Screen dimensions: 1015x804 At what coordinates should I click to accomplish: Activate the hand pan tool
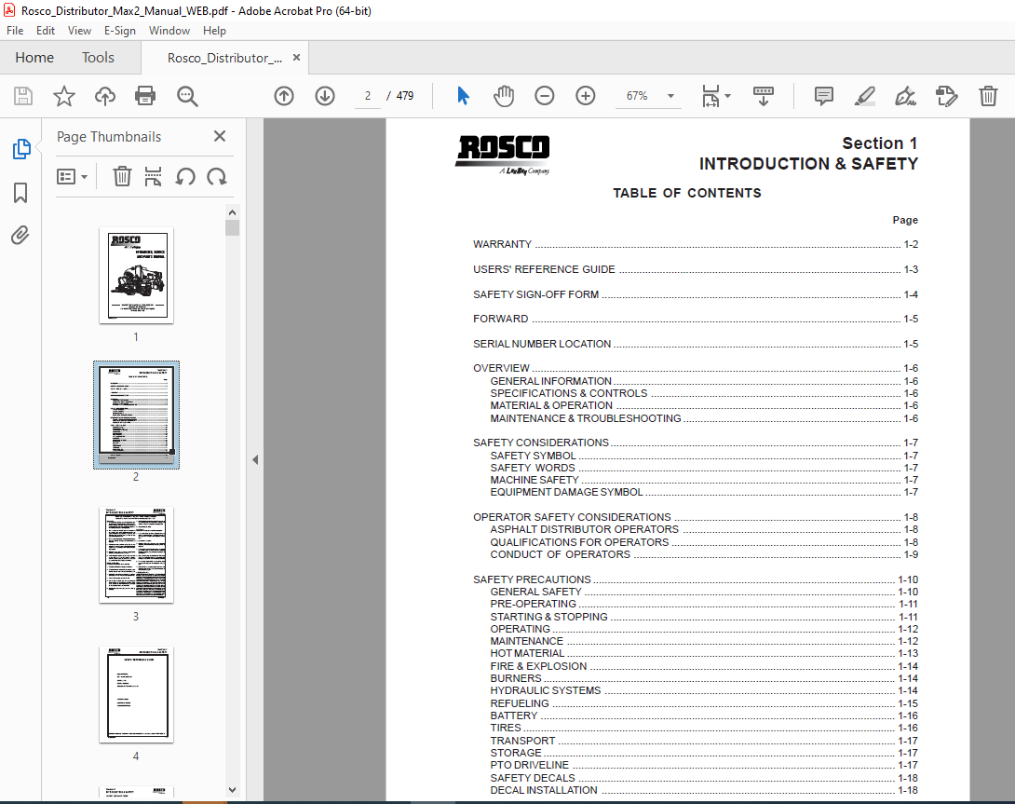pos(504,96)
